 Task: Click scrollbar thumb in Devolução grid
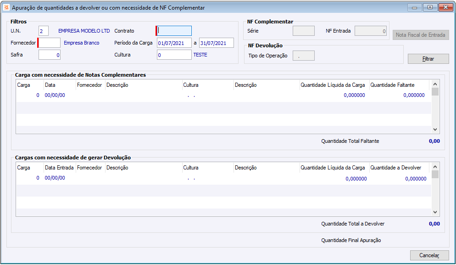pyautogui.click(x=435, y=174)
